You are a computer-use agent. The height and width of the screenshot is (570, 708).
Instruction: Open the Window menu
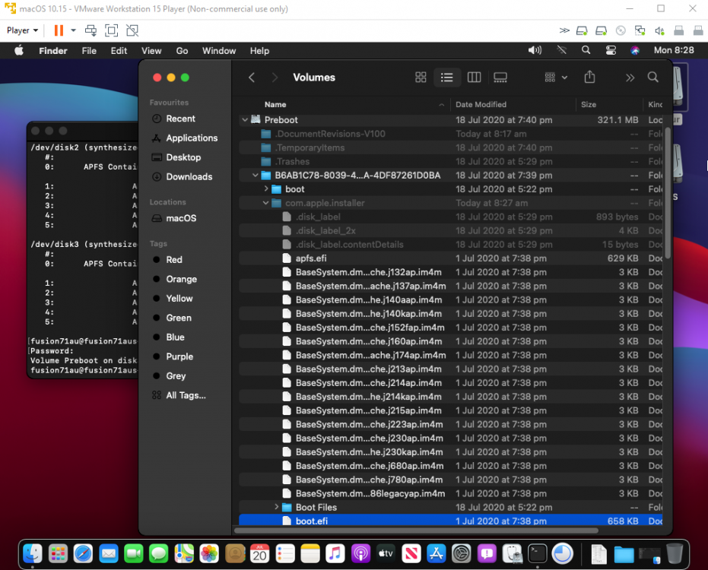218,51
